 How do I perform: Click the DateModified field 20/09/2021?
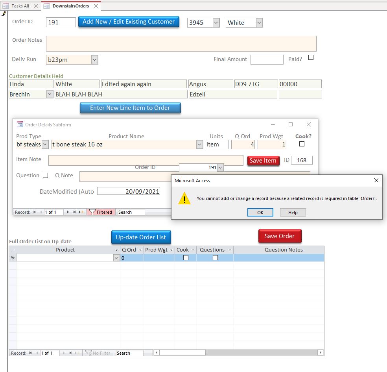point(129,191)
